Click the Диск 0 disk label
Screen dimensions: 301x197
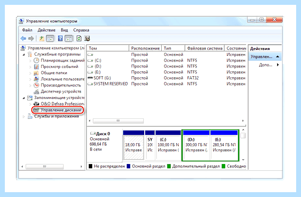(x=103, y=133)
